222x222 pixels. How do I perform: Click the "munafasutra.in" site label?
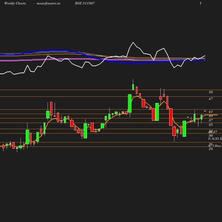click(48, 3)
